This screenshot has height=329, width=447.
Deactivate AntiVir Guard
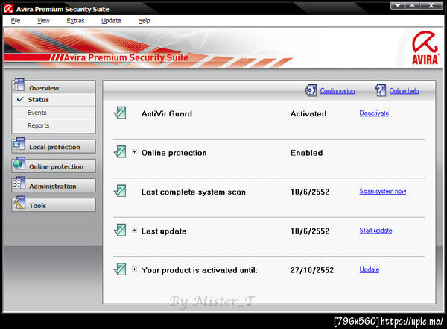pyautogui.click(x=374, y=113)
